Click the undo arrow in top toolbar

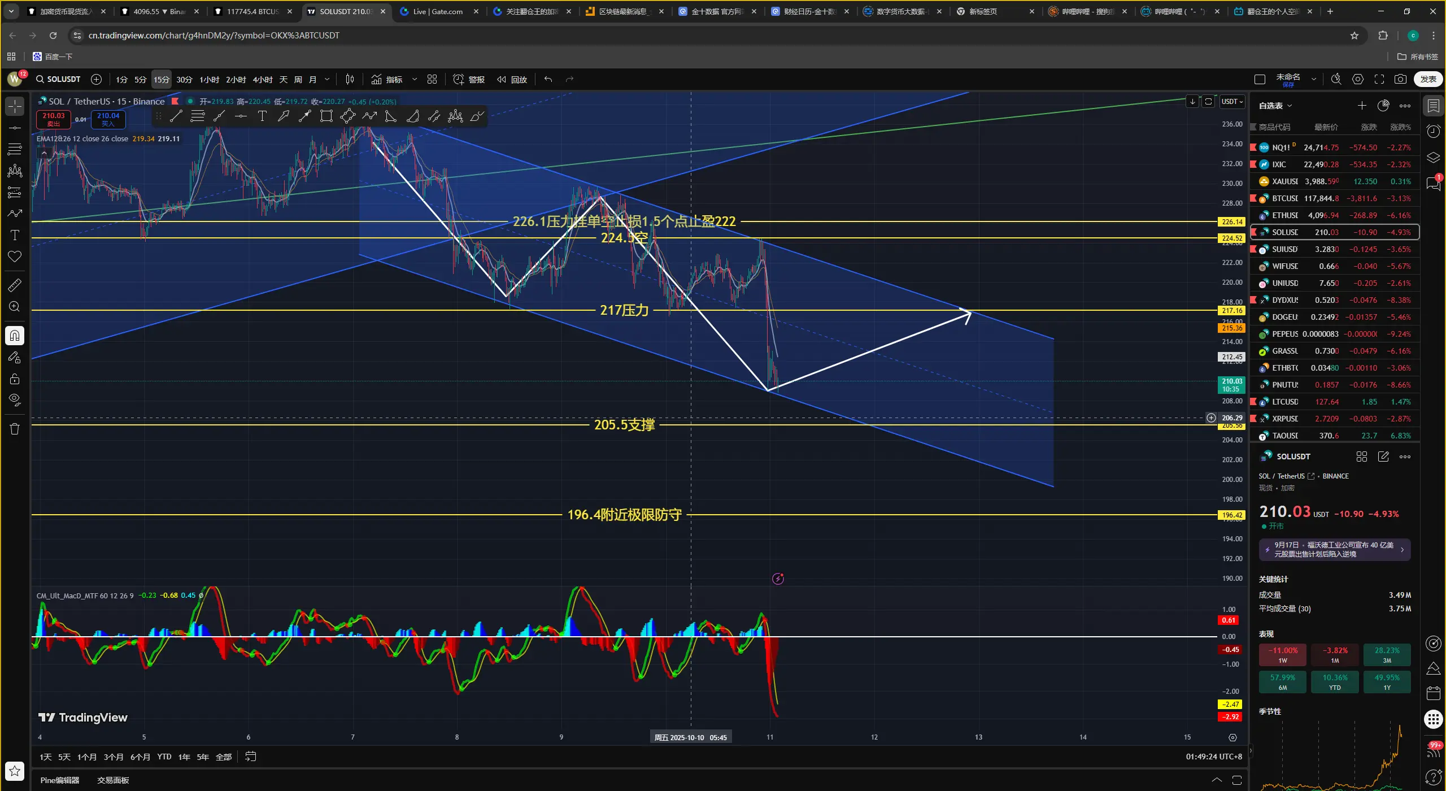[x=548, y=80]
